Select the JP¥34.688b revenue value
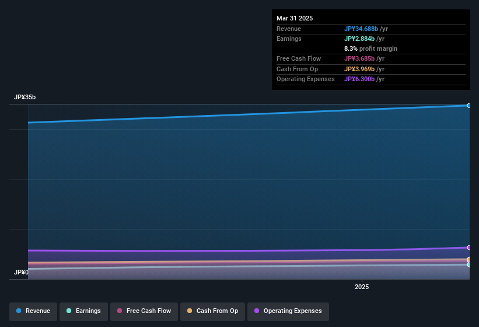479x327 pixels. (361, 29)
